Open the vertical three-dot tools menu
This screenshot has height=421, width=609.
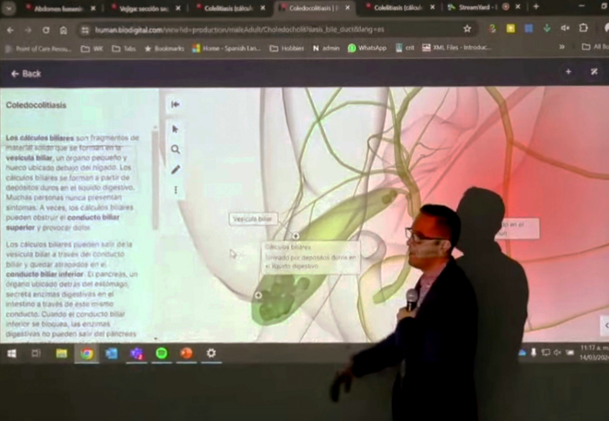point(176,190)
